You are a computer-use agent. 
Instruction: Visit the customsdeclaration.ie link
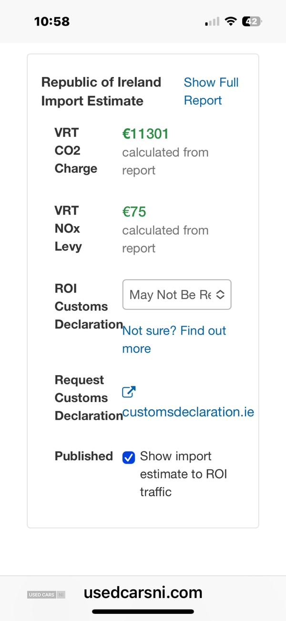point(188,412)
